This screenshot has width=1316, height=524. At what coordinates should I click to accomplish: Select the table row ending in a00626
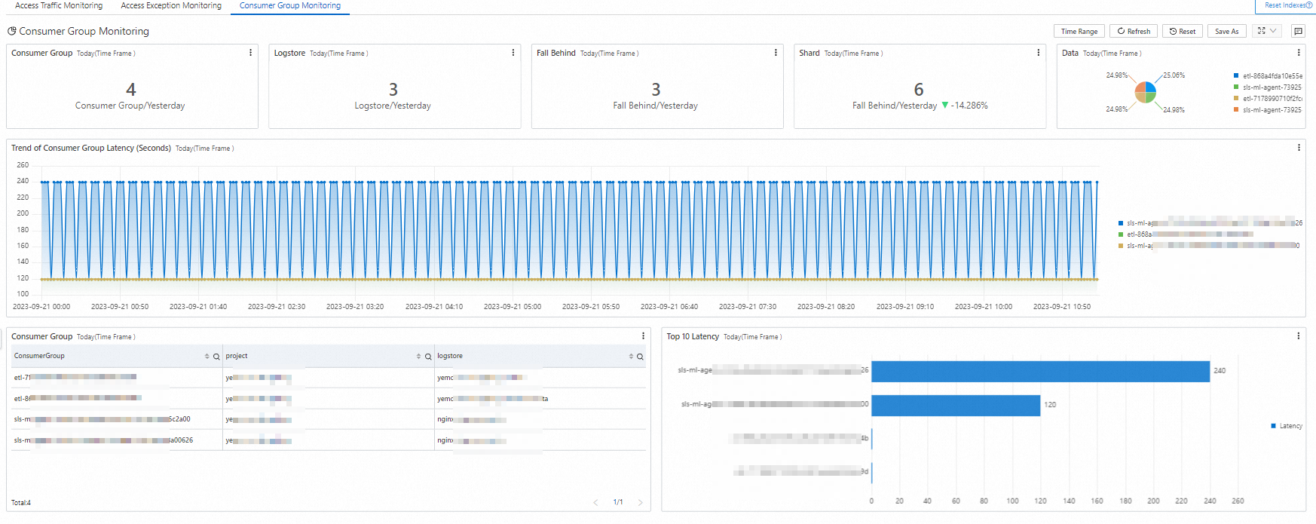pyautogui.click(x=329, y=440)
